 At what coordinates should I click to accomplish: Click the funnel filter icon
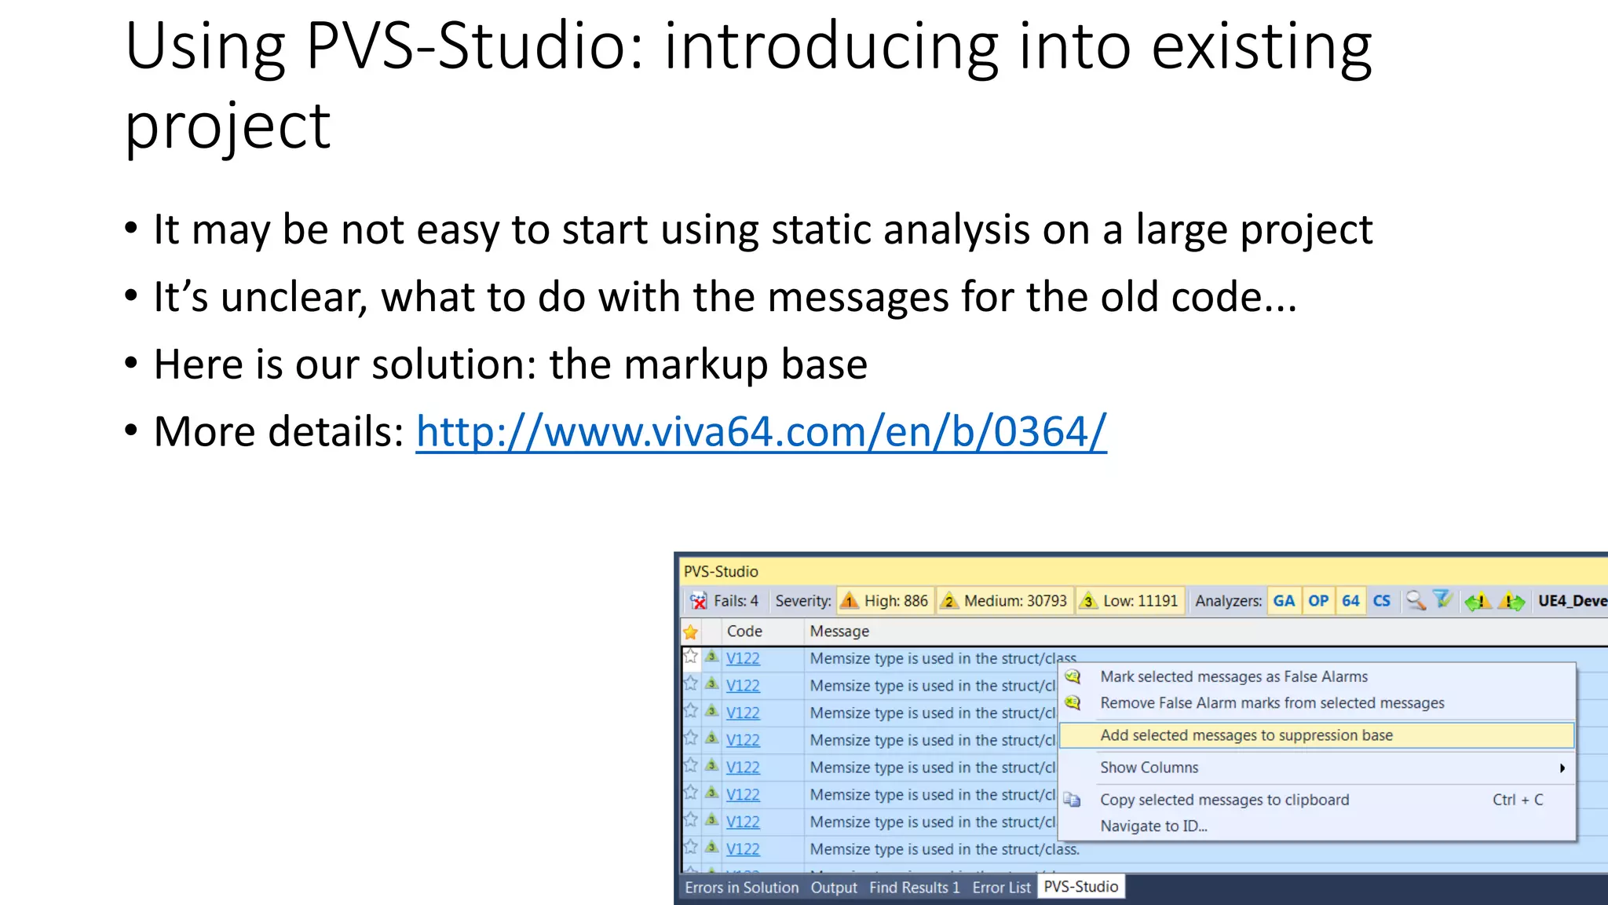pyautogui.click(x=1442, y=600)
